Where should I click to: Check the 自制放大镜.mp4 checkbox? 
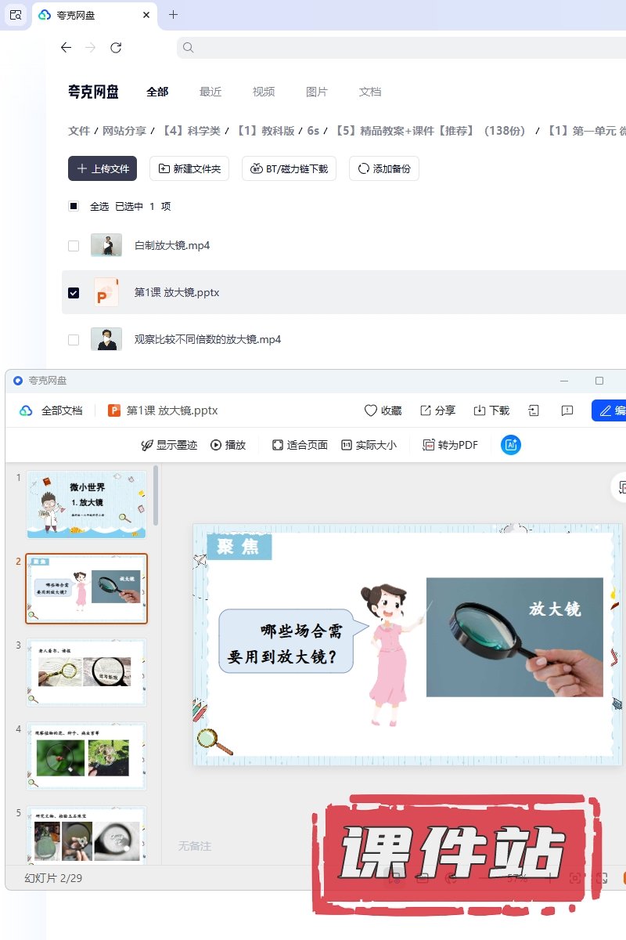coord(74,246)
